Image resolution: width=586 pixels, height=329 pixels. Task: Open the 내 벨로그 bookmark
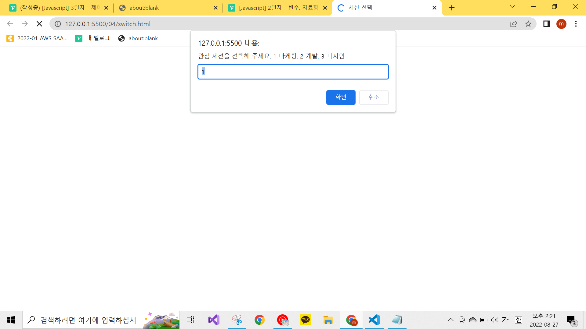[92, 38]
